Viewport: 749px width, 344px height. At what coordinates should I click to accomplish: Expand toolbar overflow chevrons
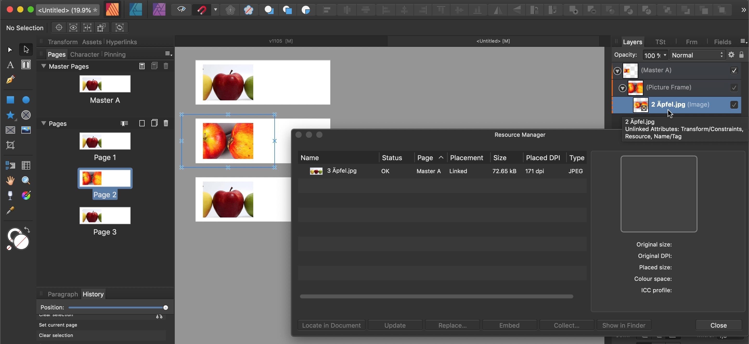click(x=744, y=10)
